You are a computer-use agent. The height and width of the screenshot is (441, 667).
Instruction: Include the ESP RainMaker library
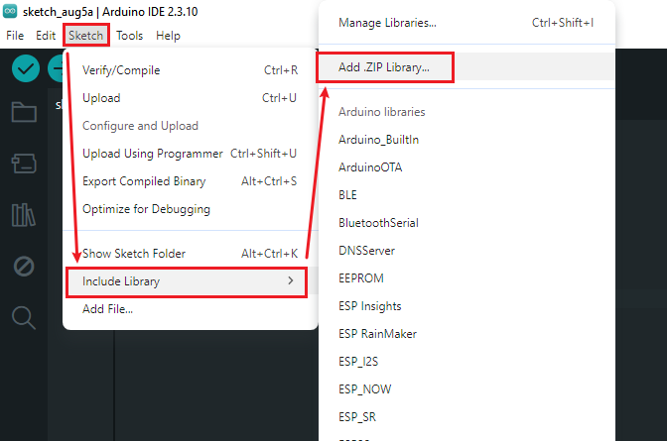pyautogui.click(x=467, y=334)
